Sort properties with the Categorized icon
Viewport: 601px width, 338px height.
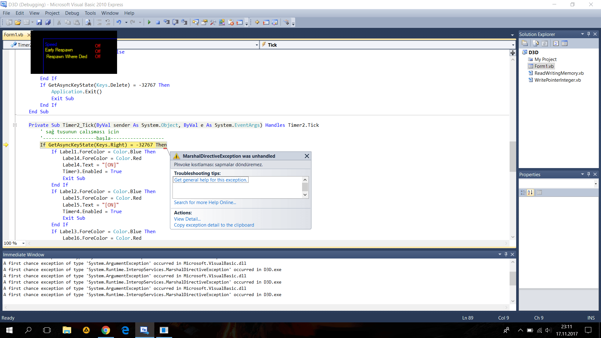coord(523,192)
